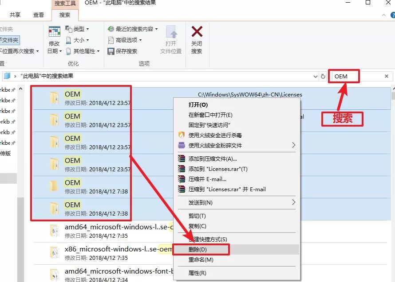Click 使用火绒安全进行杀毒 scan entry

(x=237, y=135)
